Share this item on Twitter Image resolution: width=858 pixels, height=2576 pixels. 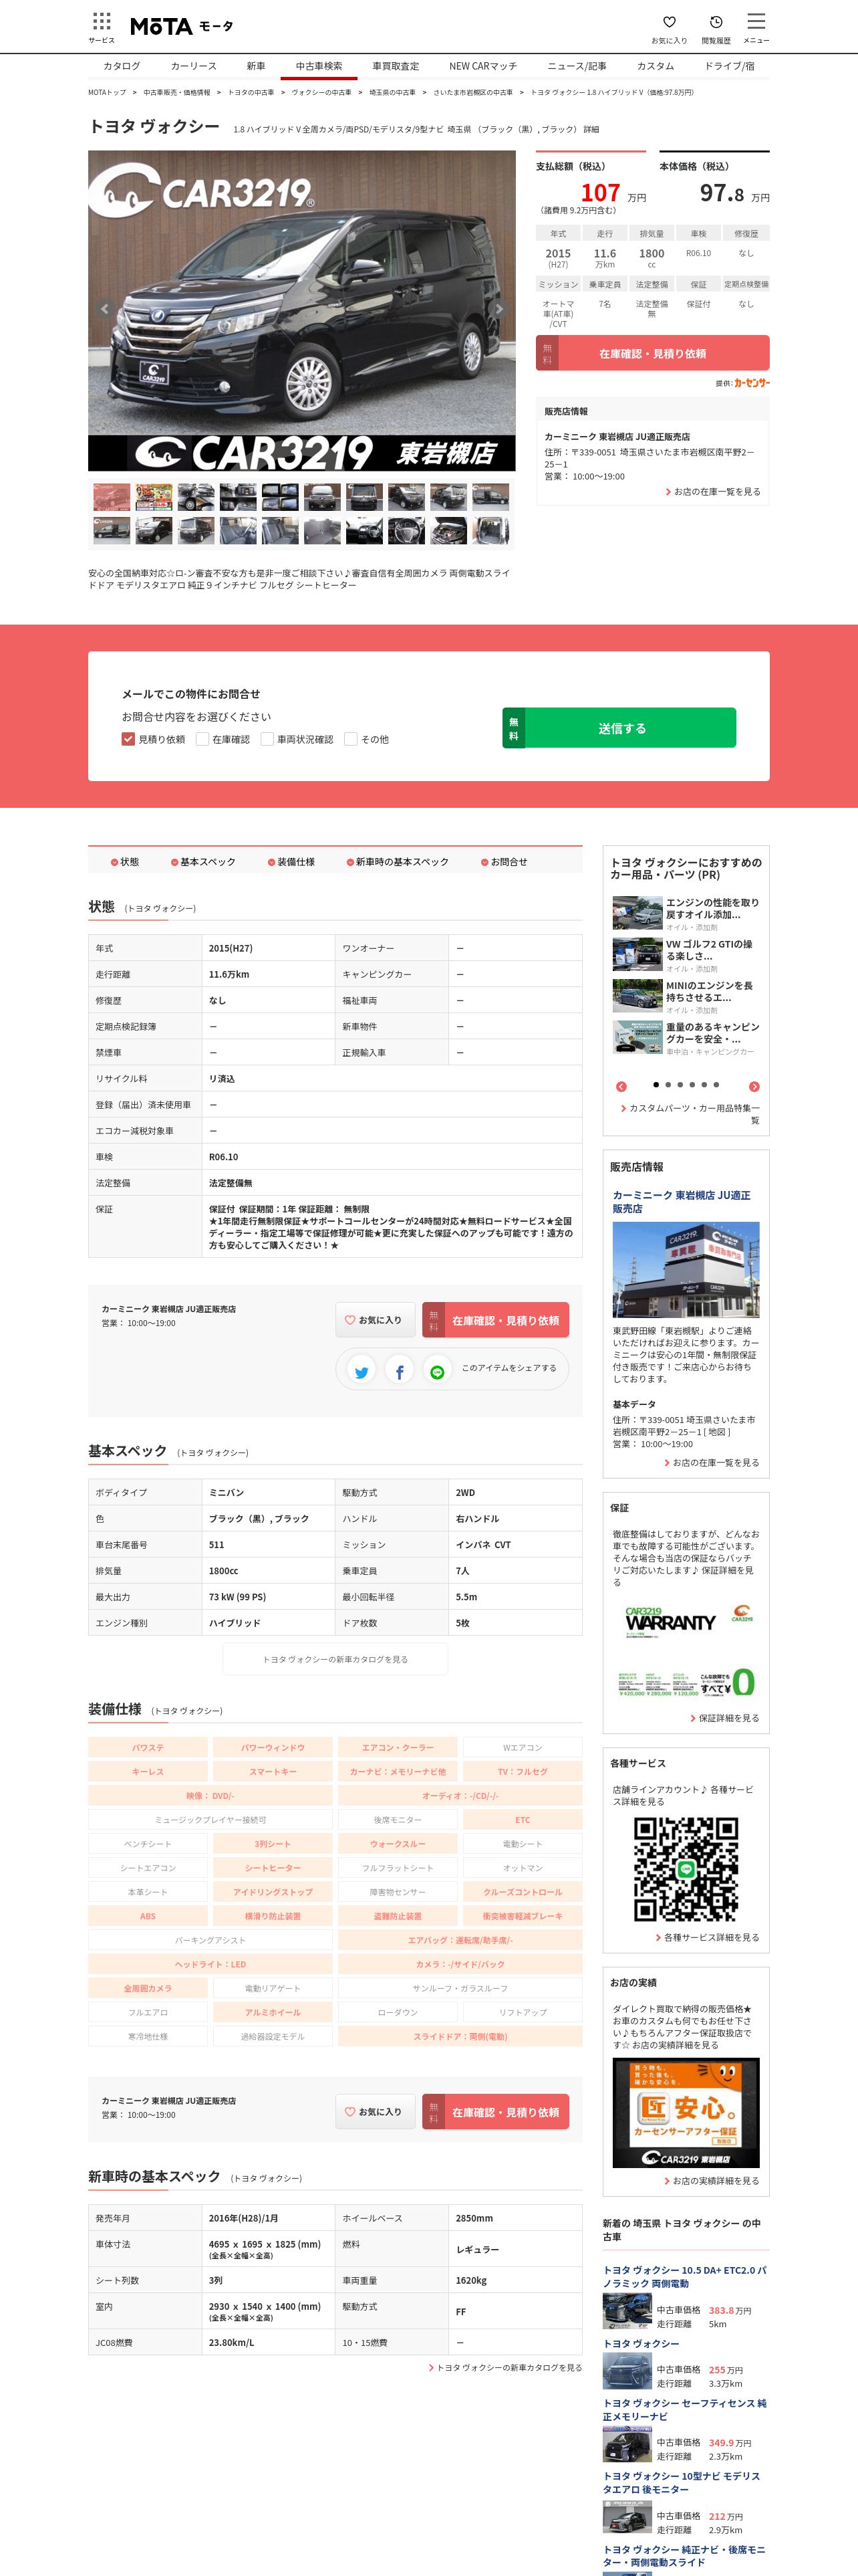point(362,1373)
